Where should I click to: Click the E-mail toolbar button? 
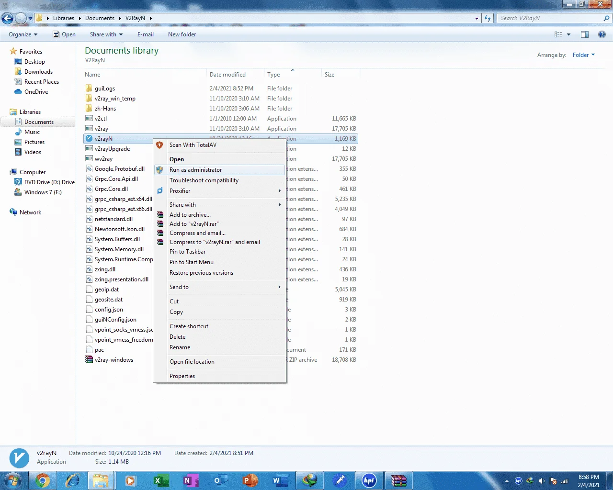click(x=146, y=34)
